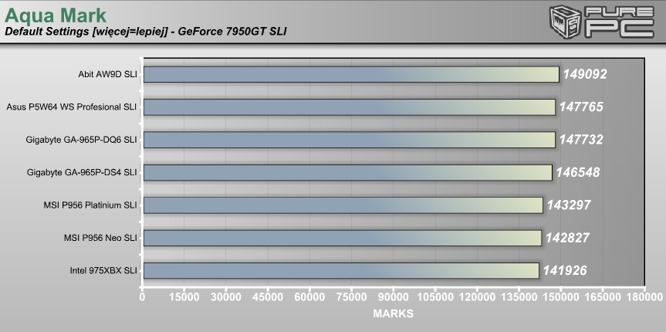Screen dimensions: 666x332
Task: Click the Gigabyte GA-965P-DQ6 bar
Action: coord(350,140)
